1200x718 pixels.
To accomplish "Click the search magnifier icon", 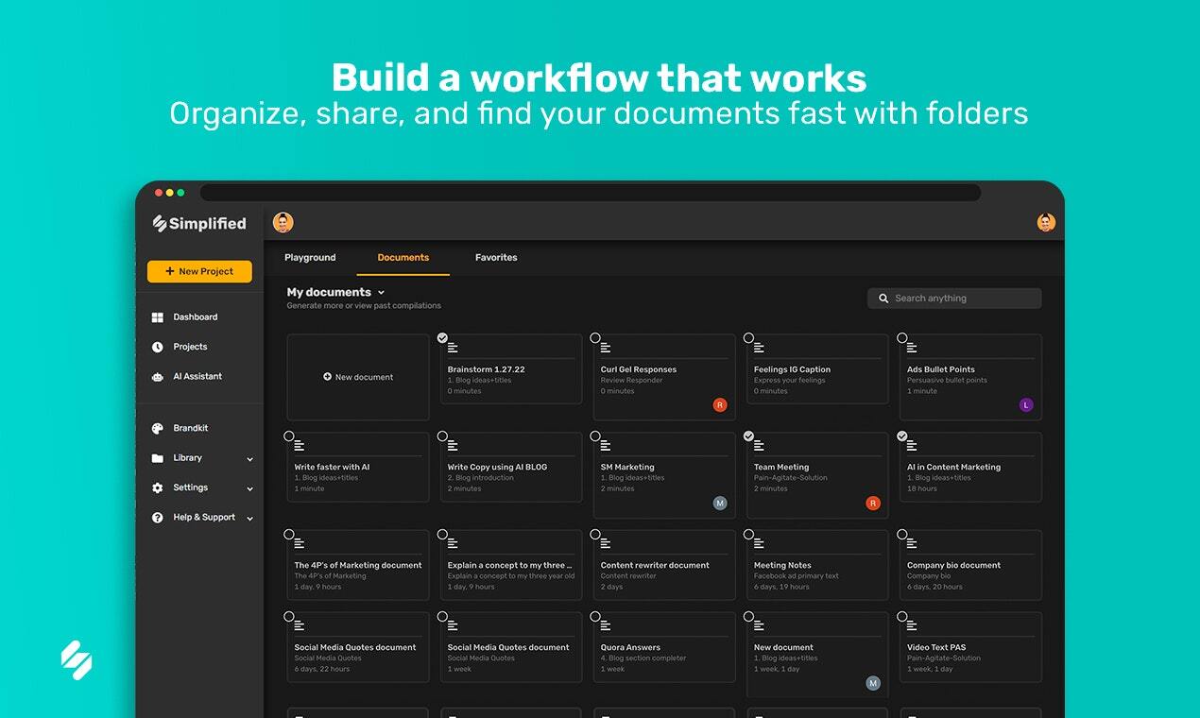I will point(883,299).
